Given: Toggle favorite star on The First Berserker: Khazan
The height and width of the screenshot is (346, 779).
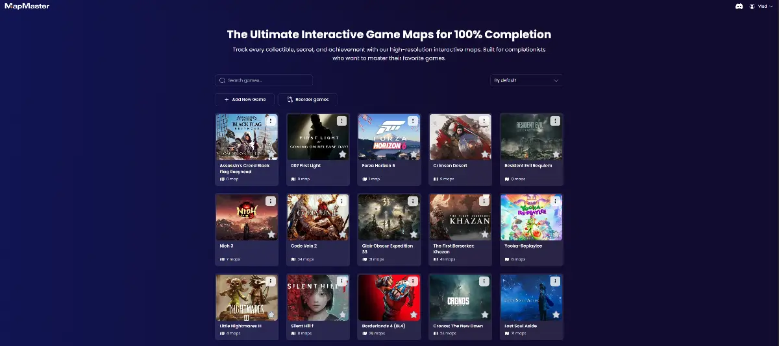Looking at the screenshot, I should [x=484, y=235].
